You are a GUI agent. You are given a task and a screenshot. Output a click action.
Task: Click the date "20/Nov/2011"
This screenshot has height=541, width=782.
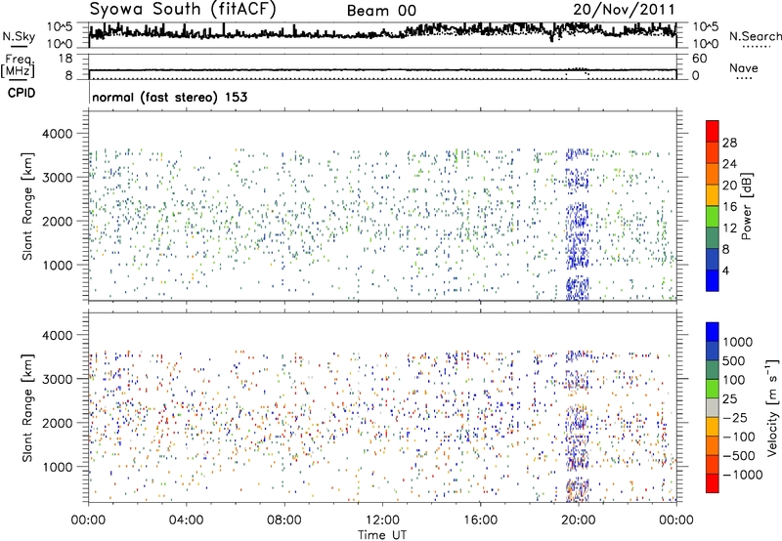tap(624, 10)
